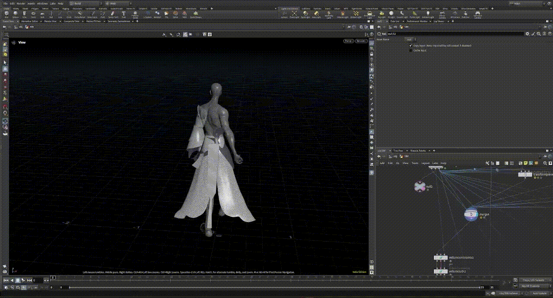
Task: Select the Sphere shelf tool
Action: 15,14
